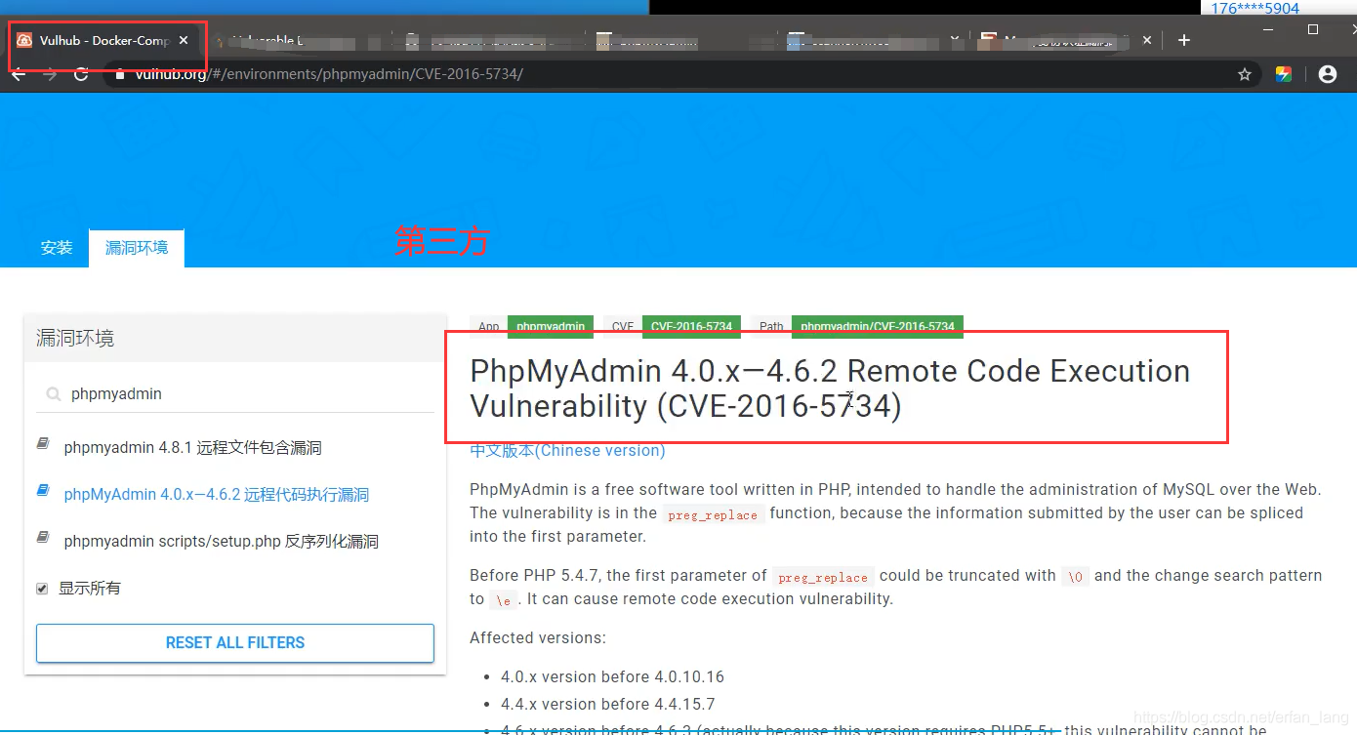Screen dimensions: 1357x735
Task: Click the 'Affected versions:' text
Action: 538,637
